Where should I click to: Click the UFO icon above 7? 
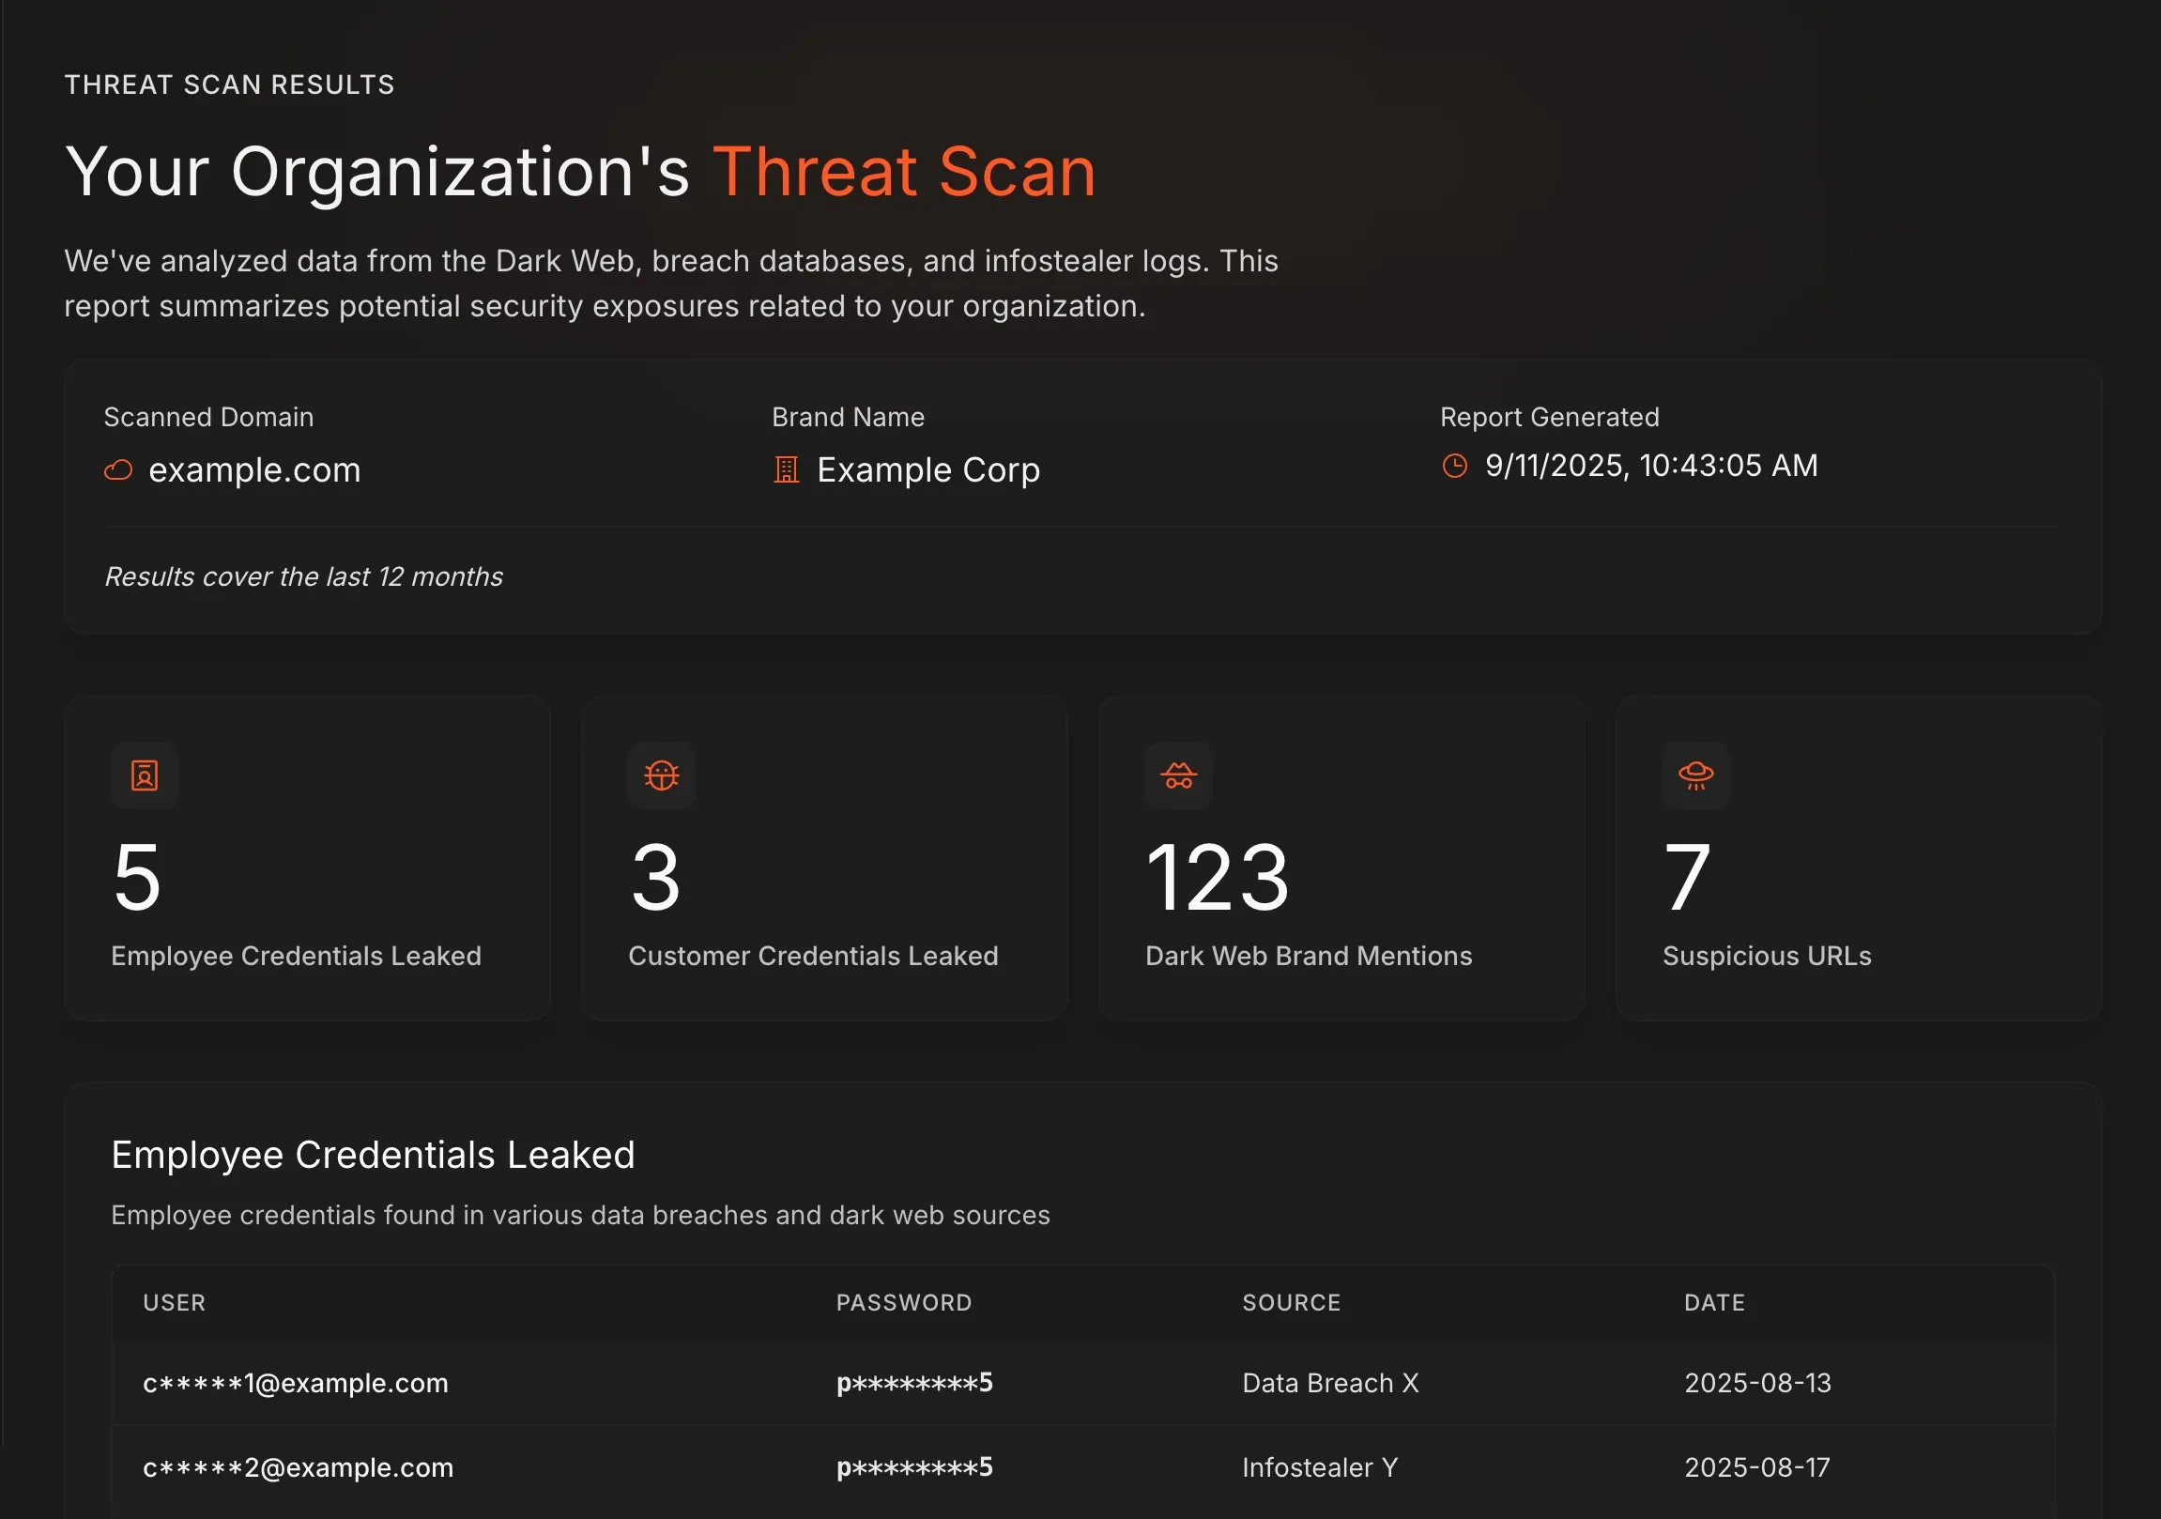(1695, 775)
